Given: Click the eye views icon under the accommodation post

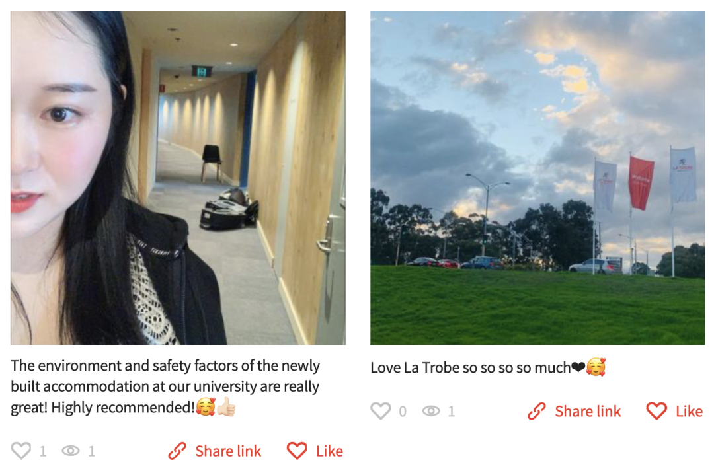Looking at the screenshot, I should click(71, 451).
